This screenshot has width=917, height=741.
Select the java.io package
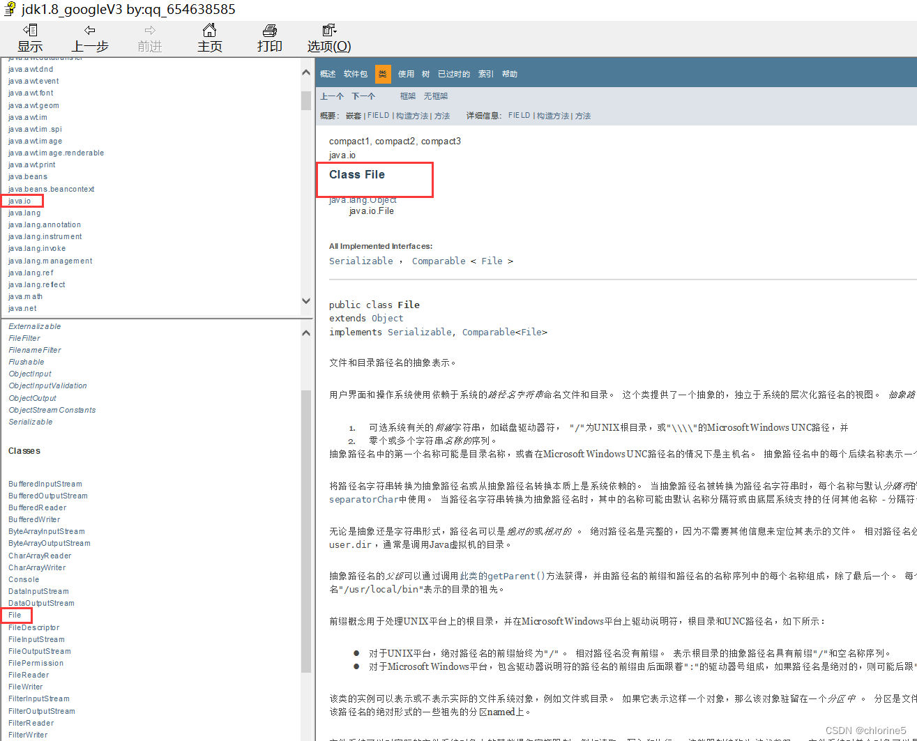point(20,201)
